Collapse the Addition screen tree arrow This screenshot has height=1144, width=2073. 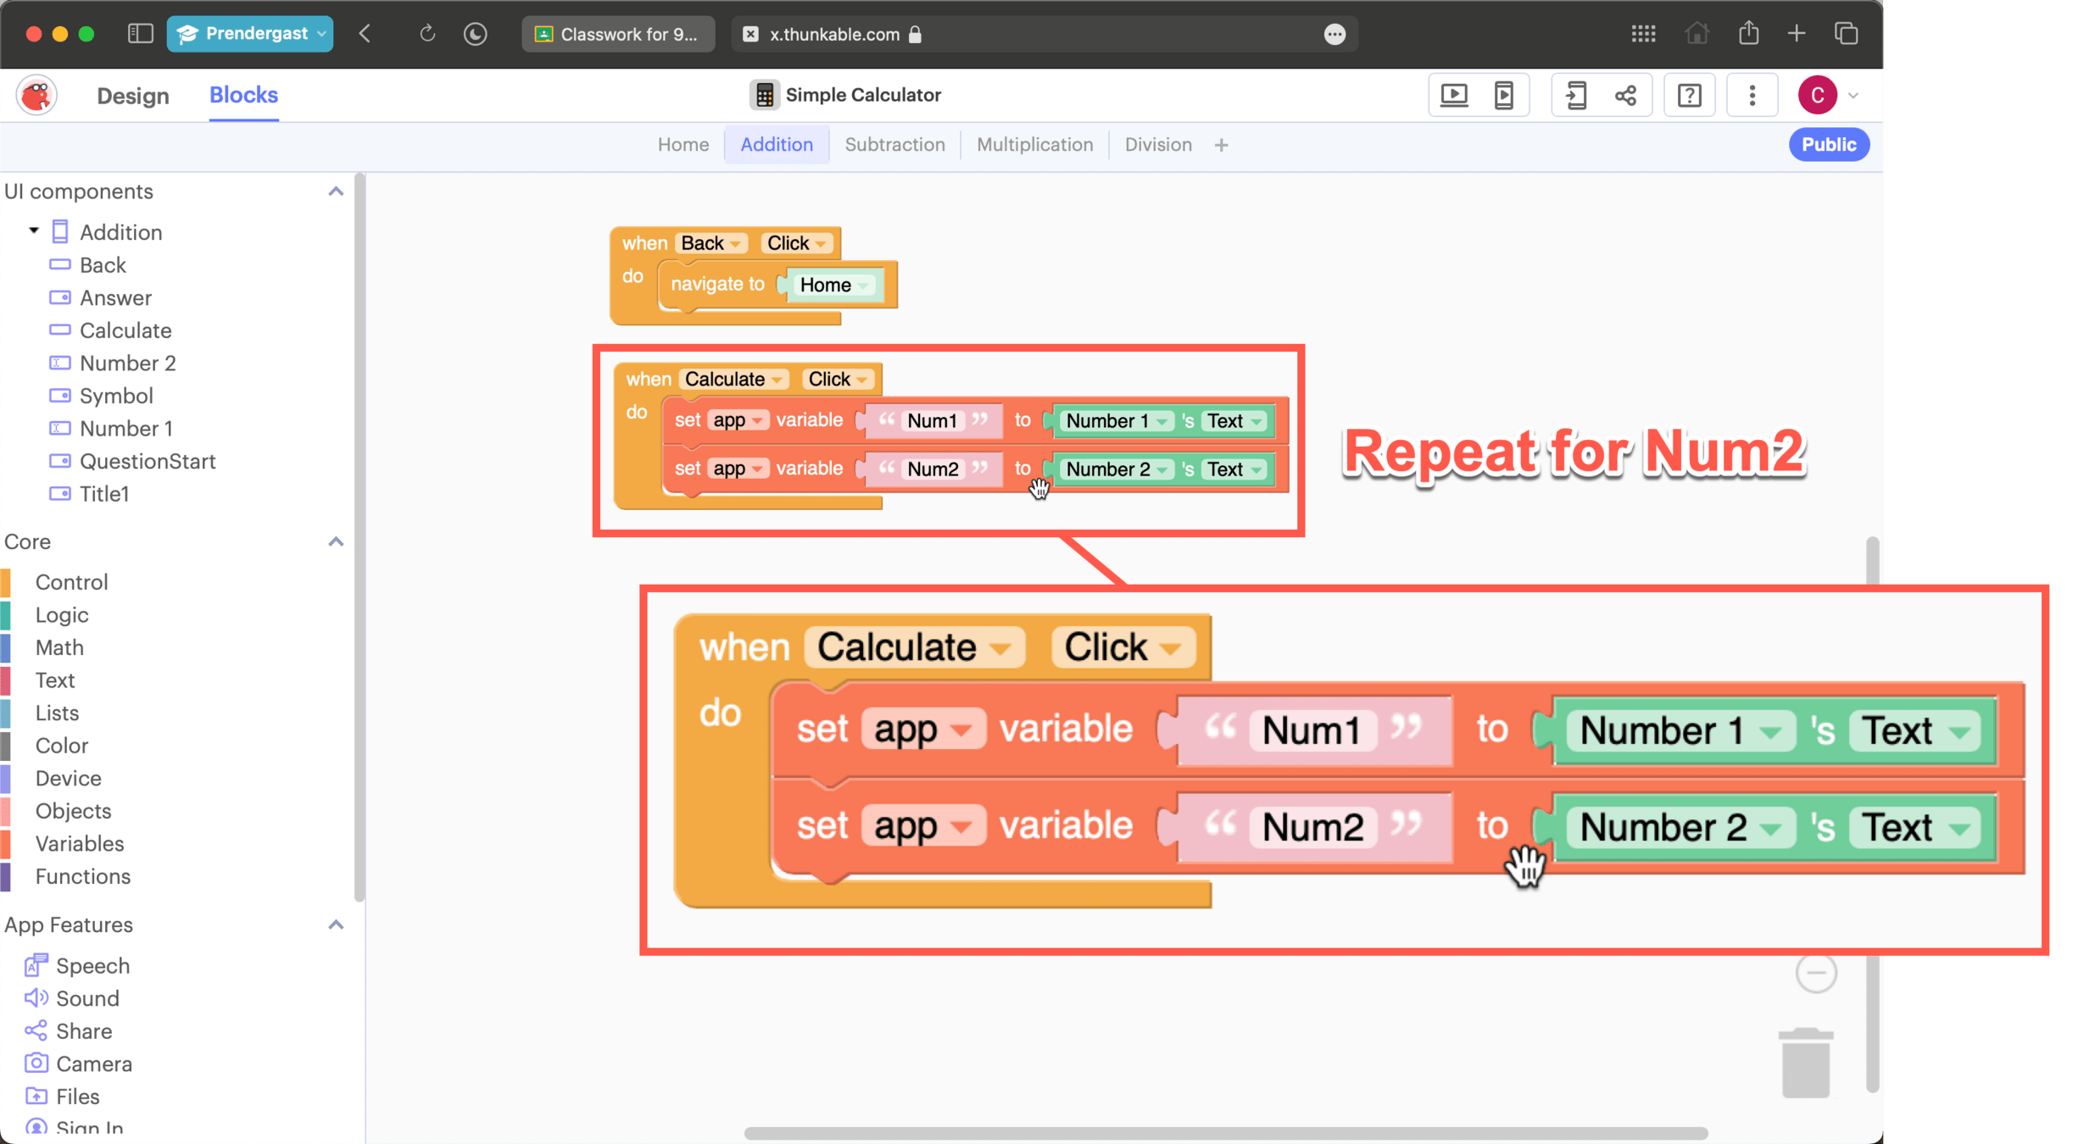[x=34, y=230]
